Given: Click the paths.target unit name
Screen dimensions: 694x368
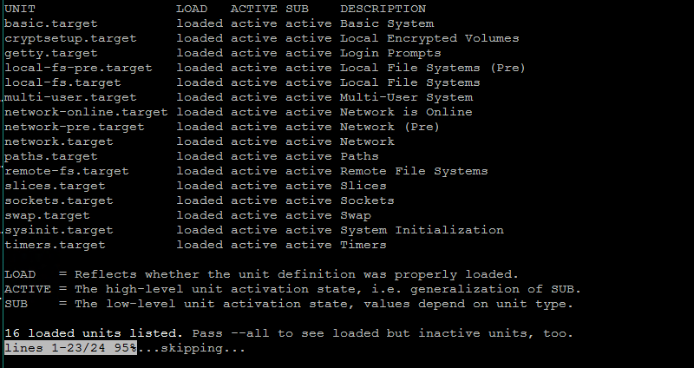Looking at the screenshot, I should coord(51,157).
